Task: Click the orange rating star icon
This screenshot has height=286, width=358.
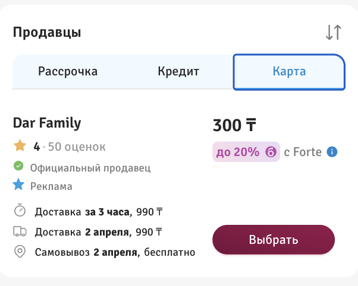Action: coord(20,146)
